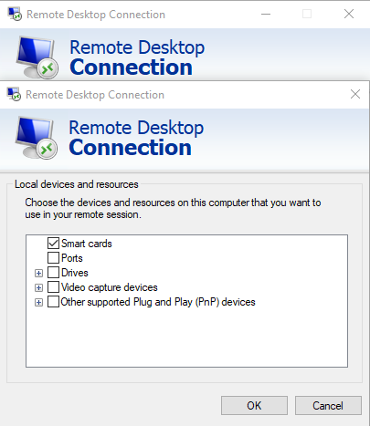
Task: Expand the Drives tree node
Action: pyautogui.click(x=38, y=273)
